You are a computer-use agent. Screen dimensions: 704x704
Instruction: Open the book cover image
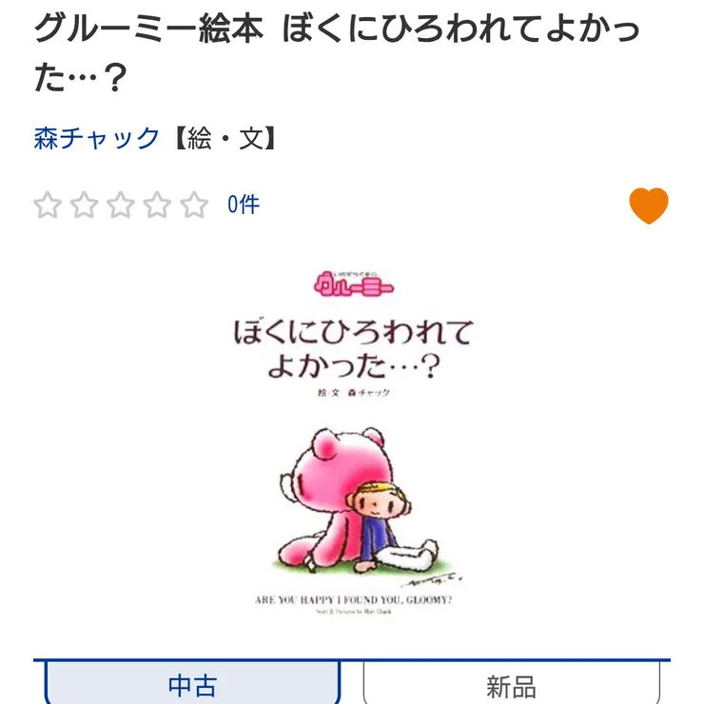pos(352,442)
